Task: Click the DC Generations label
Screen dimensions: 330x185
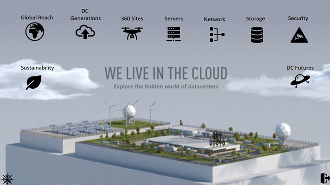Action: pos(85,14)
